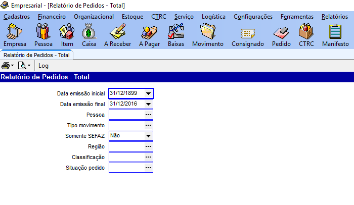Viewport: 354px width, 205px height.
Task: Click inside the Tipo movimento input field
Action: coord(126,125)
